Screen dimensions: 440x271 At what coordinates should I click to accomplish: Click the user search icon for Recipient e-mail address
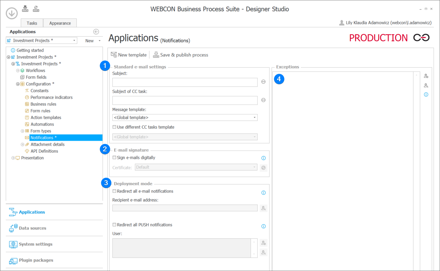pyautogui.click(x=263, y=208)
